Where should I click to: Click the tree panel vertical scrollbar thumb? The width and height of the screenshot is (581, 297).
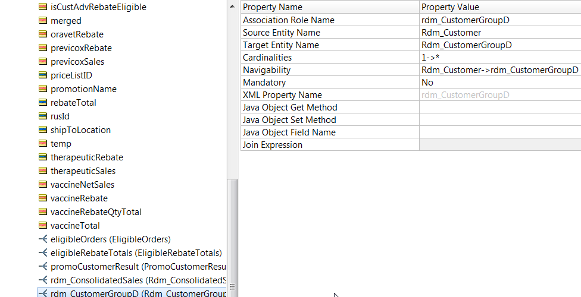[x=232, y=237]
